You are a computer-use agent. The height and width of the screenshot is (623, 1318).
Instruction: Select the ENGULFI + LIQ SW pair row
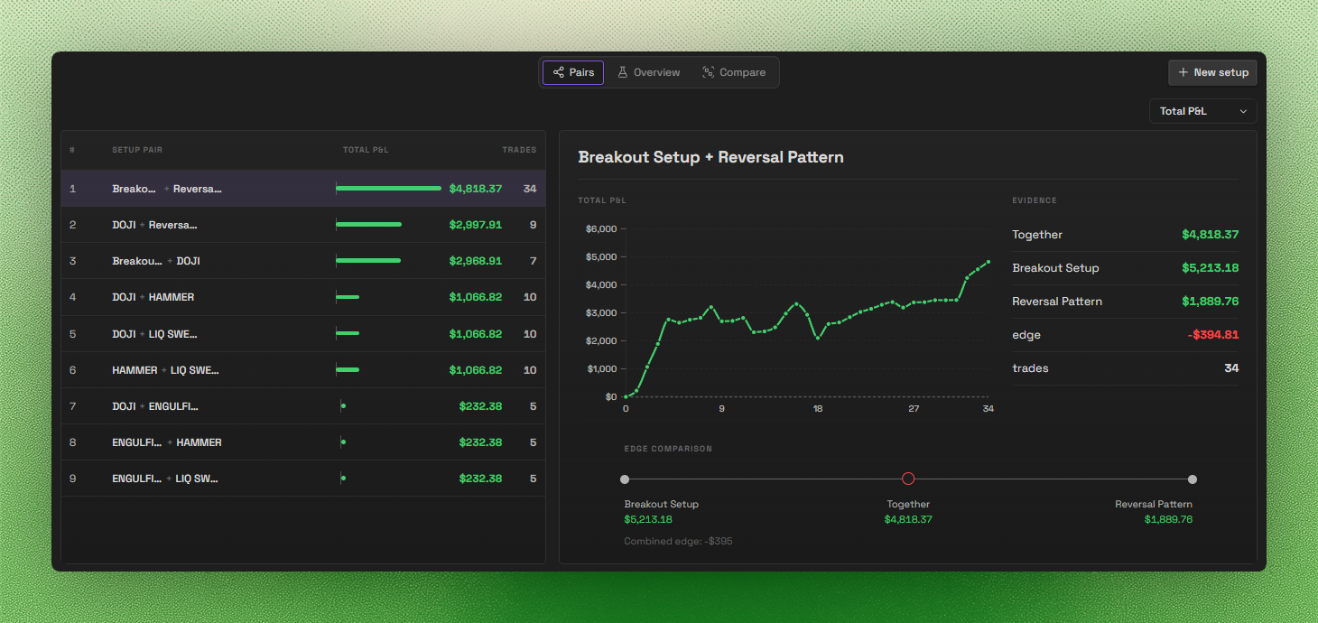coord(303,479)
